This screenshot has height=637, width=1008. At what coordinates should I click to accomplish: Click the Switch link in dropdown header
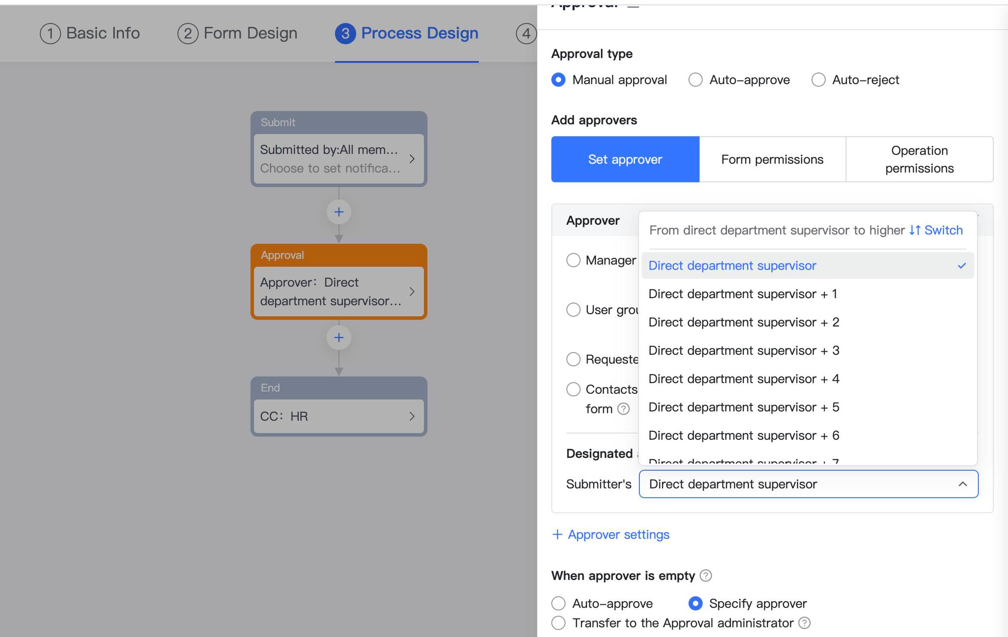coord(943,230)
